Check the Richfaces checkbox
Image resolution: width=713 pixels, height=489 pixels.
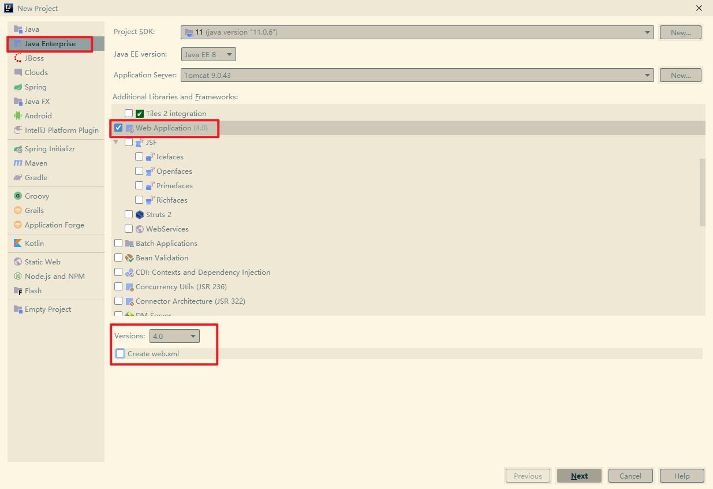pyautogui.click(x=139, y=200)
